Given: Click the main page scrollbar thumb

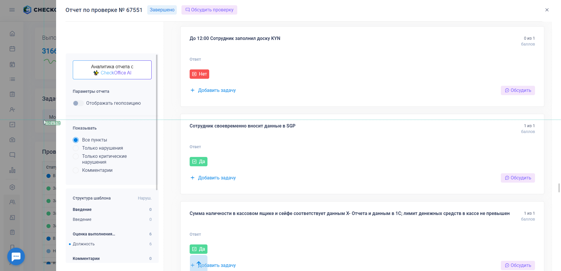Looking at the screenshot, I should tap(559, 188).
